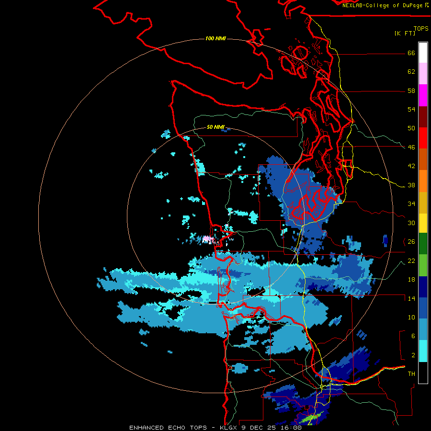The width and height of the screenshot is (431, 431).
Task: Click the 10 legend value
Action: [x=411, y=317]
